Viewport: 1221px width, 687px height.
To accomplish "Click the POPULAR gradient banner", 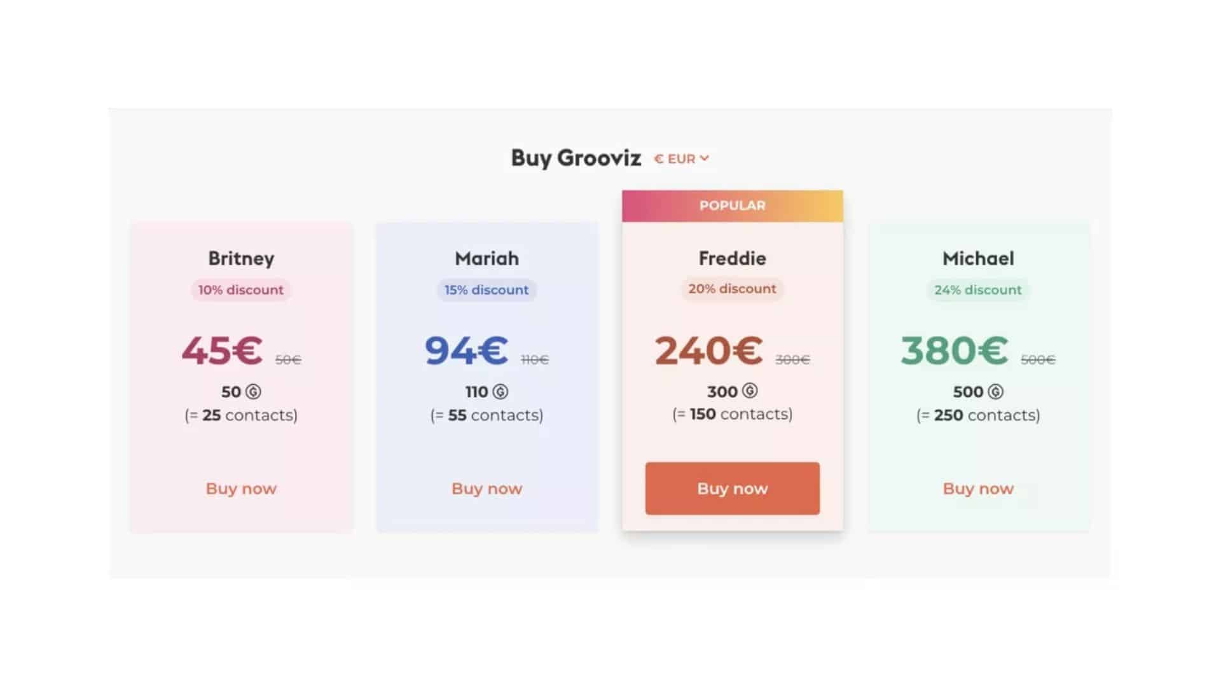I will 733,205.
